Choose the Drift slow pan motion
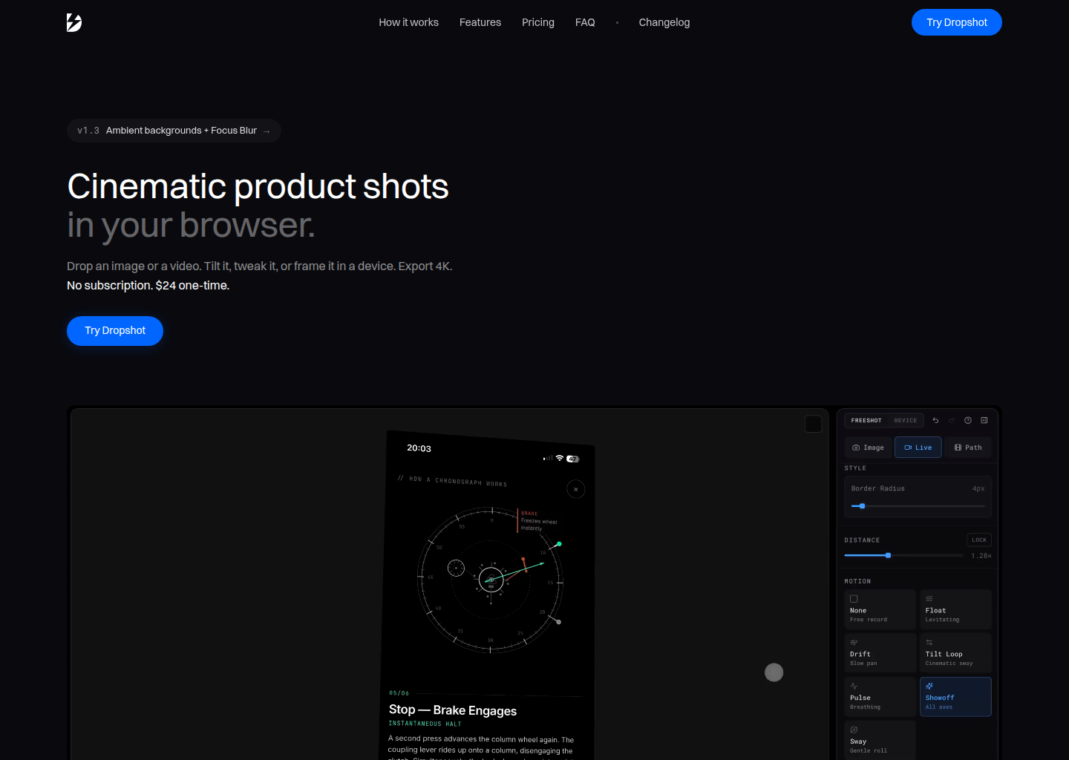Image resolution: width=1069 pixels, height=760 pixels. [x=880, y=653]
